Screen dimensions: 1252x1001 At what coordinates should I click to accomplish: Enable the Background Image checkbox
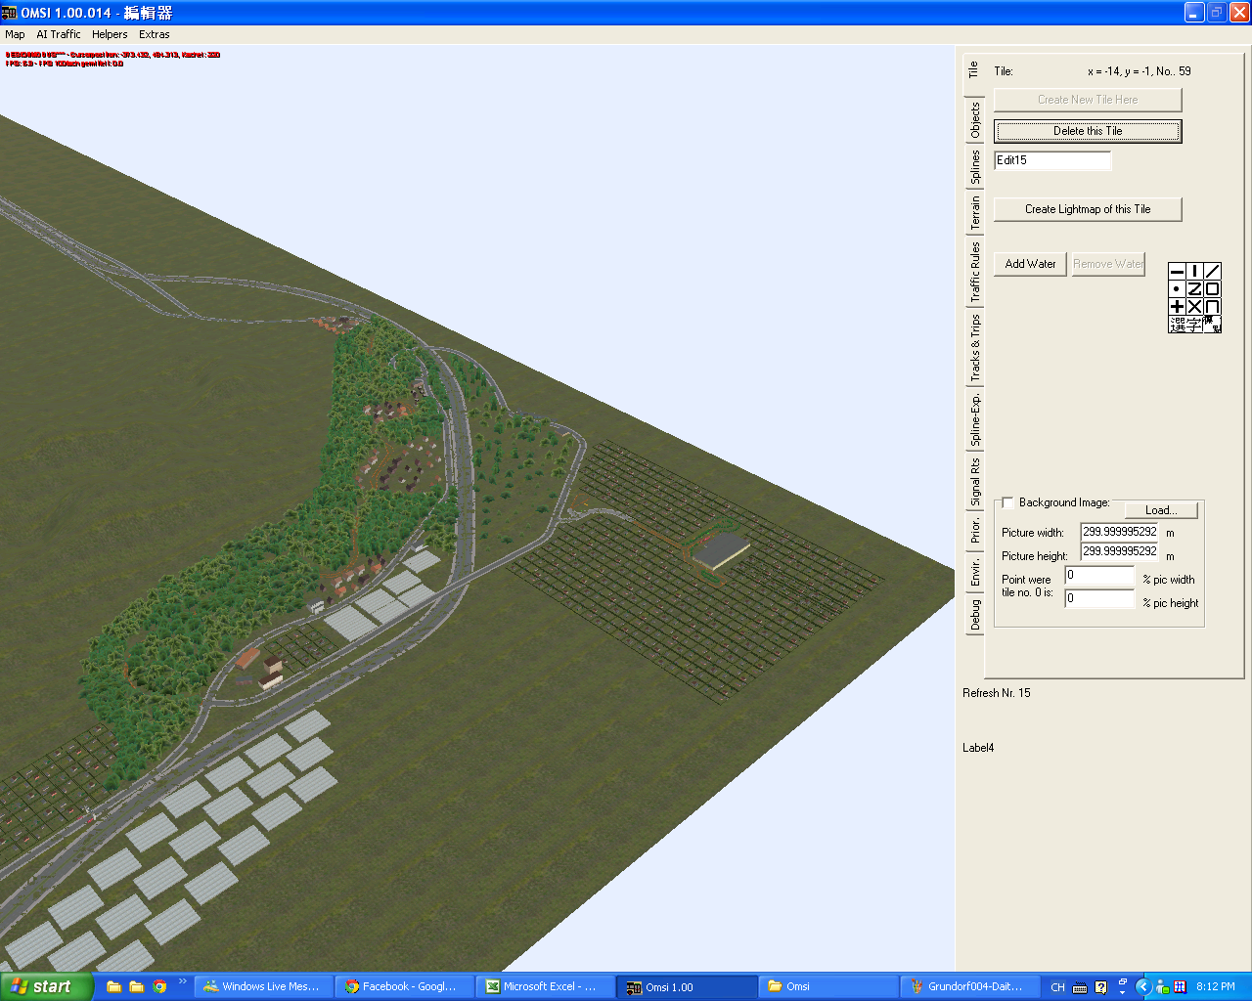click(x=1007, y=502)
